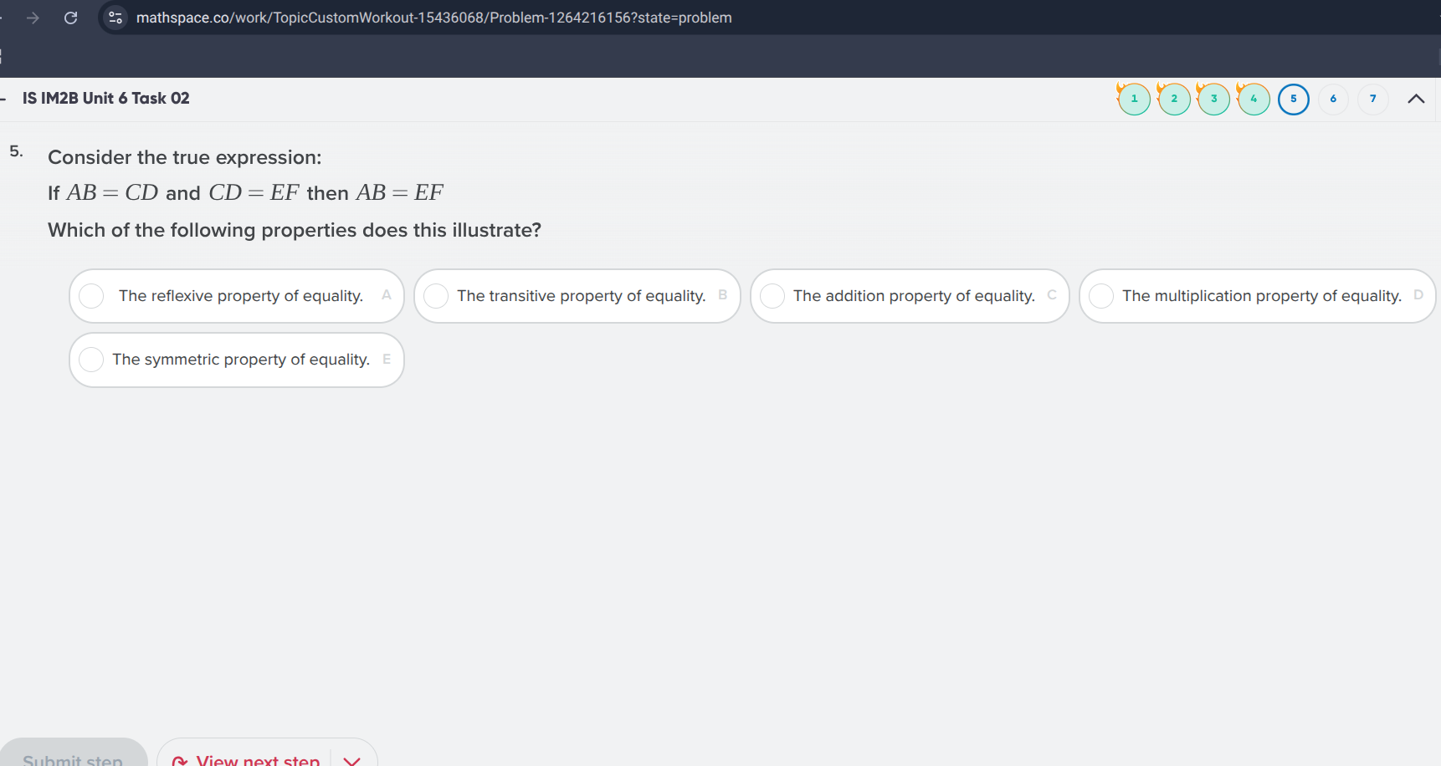Select the multiplication property of equality option
The image size is (1441, 766).
(x=1257, y=296)
